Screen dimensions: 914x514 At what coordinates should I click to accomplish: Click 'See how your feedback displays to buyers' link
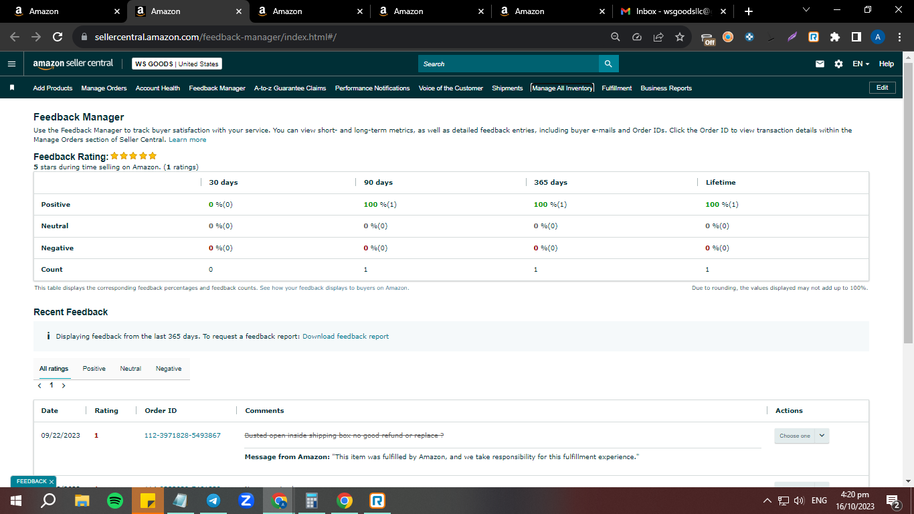click(334, 288)
